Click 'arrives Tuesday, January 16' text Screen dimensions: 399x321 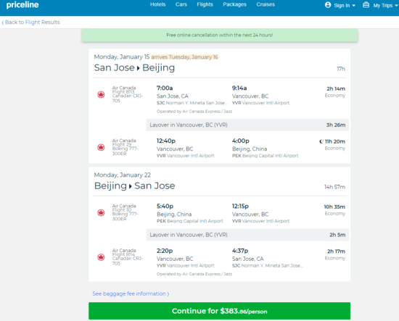184,57
